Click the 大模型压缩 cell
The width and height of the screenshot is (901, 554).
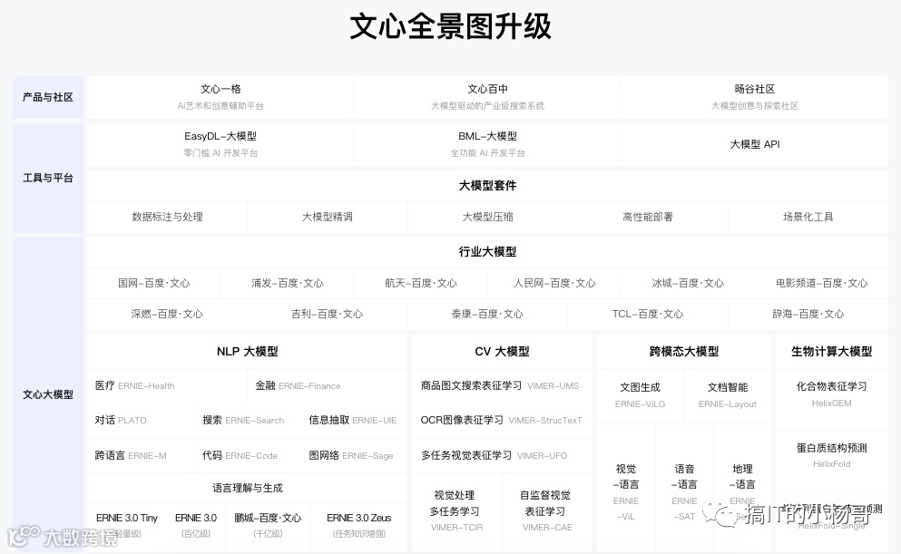487,217
